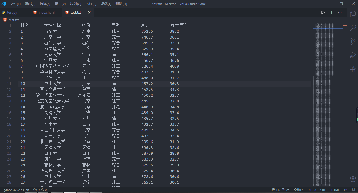This screenshot has height=193, width=358.
Task: Click 北京大学 in the editor
Action: [53, 37]
